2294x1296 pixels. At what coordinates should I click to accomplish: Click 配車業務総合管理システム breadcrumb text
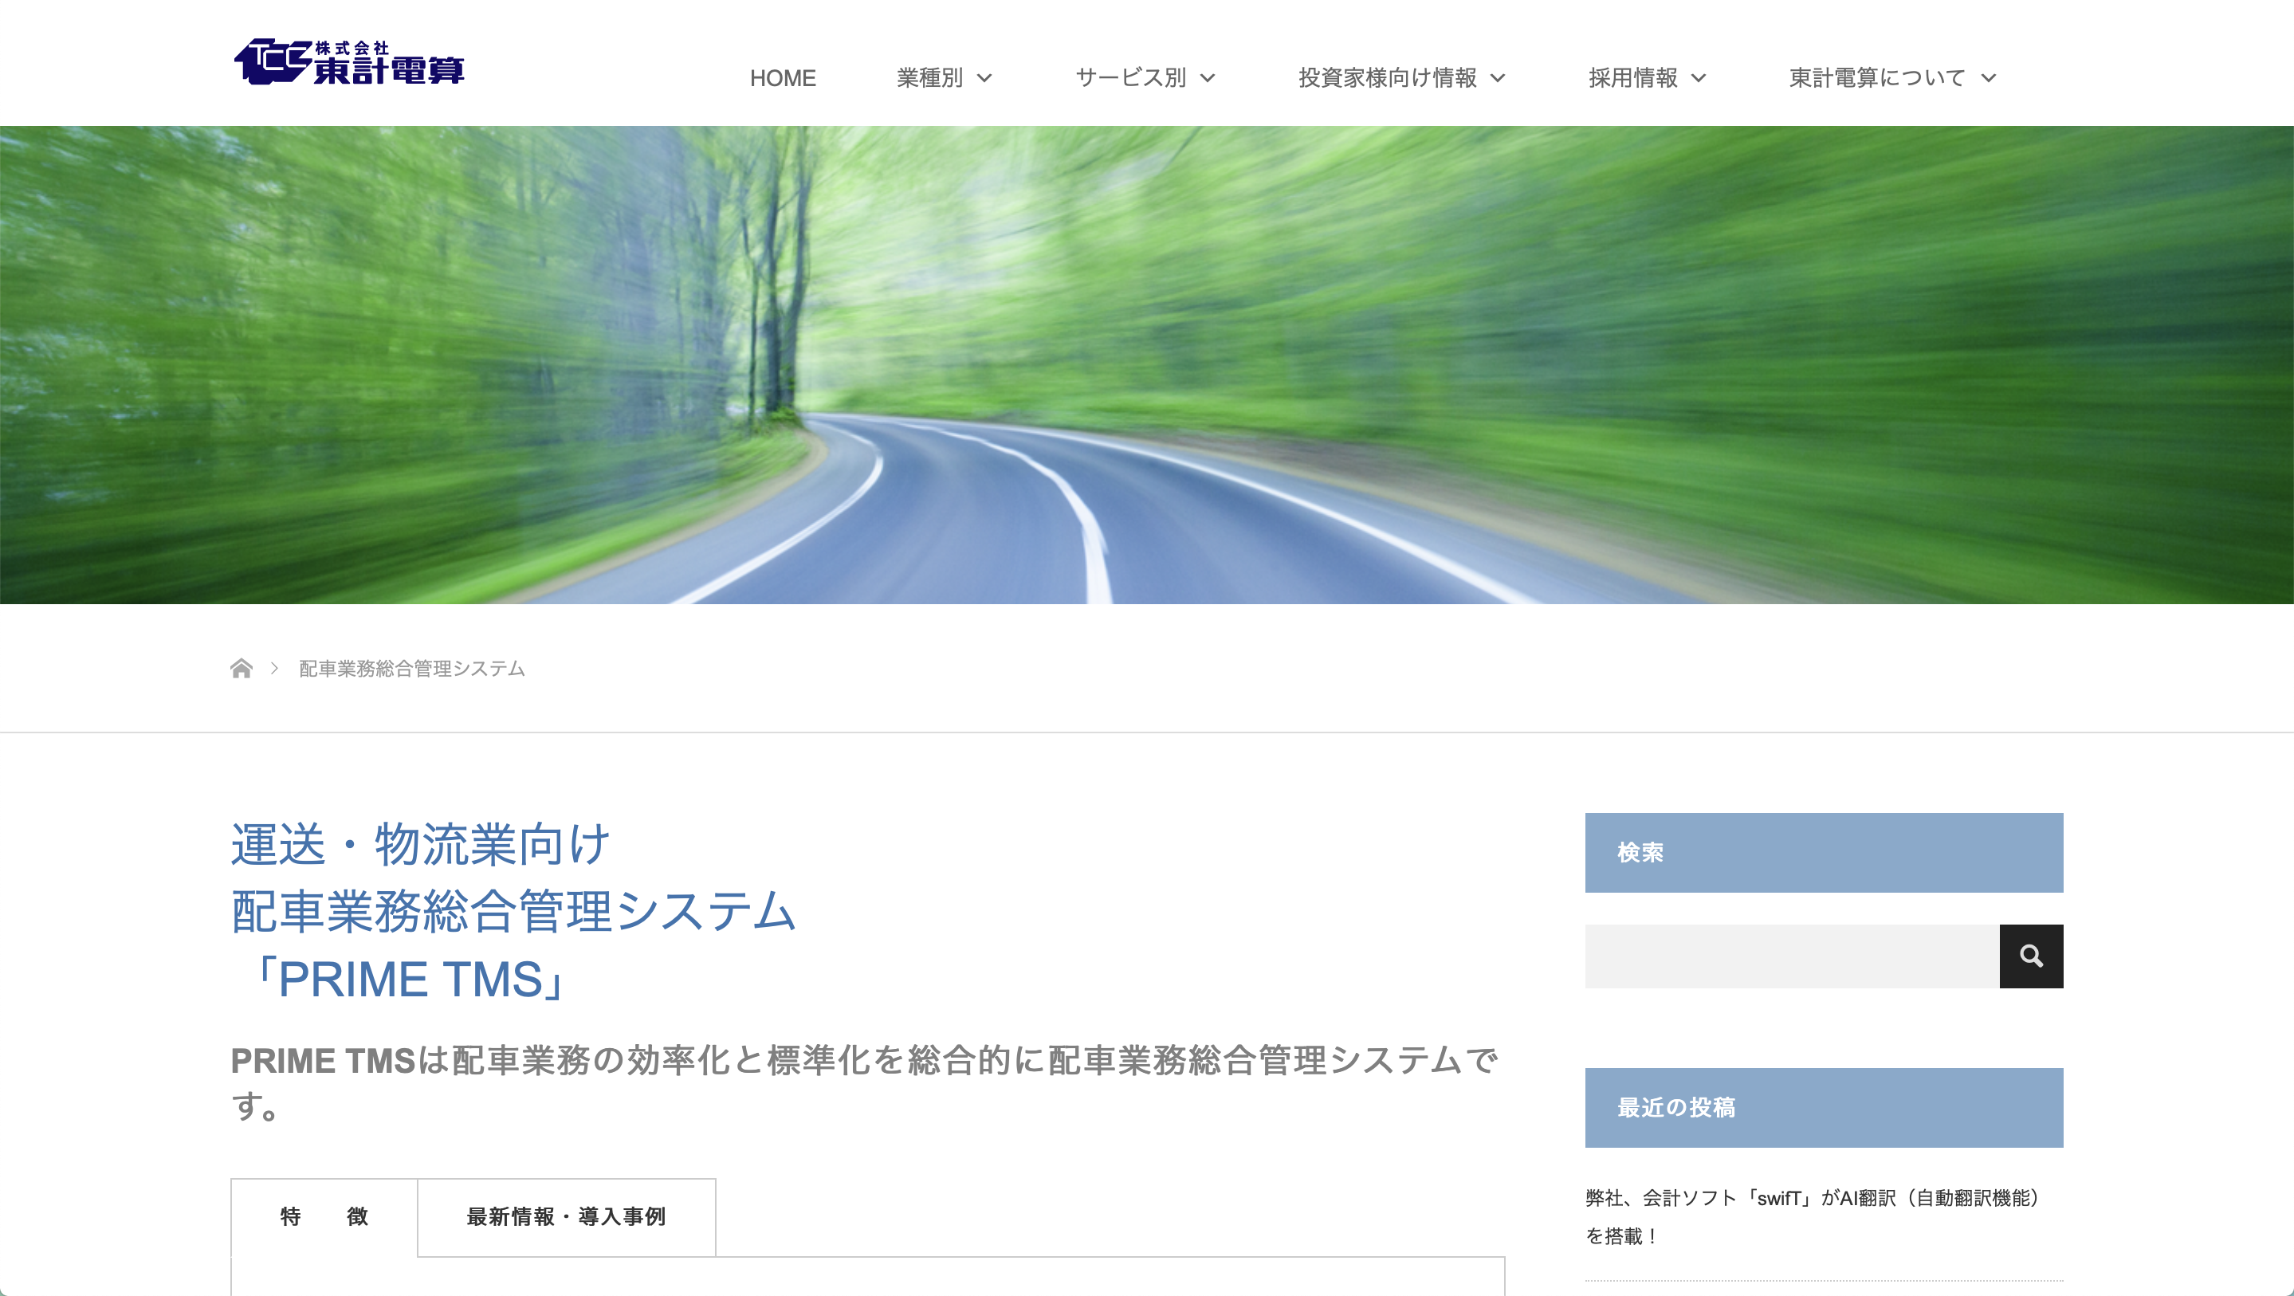coord(411,668)
